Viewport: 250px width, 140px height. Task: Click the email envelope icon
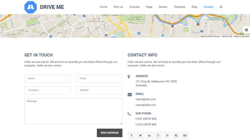[x=130, y=95]
